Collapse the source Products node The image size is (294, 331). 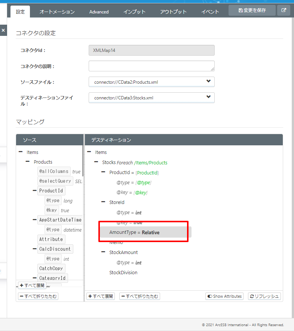27,161
